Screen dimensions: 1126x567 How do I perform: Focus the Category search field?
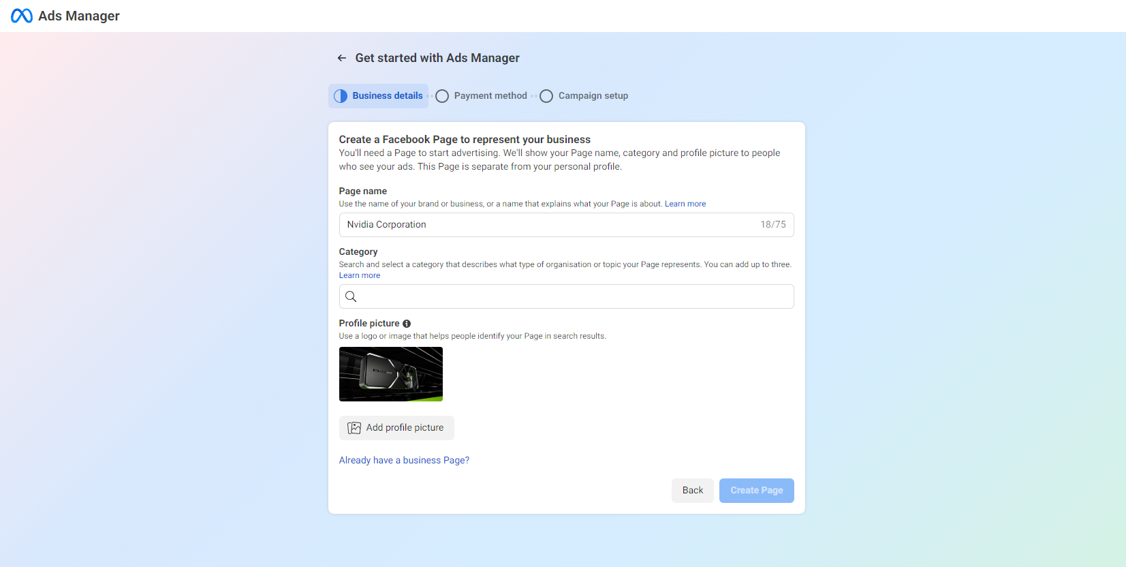click(566, 296)
